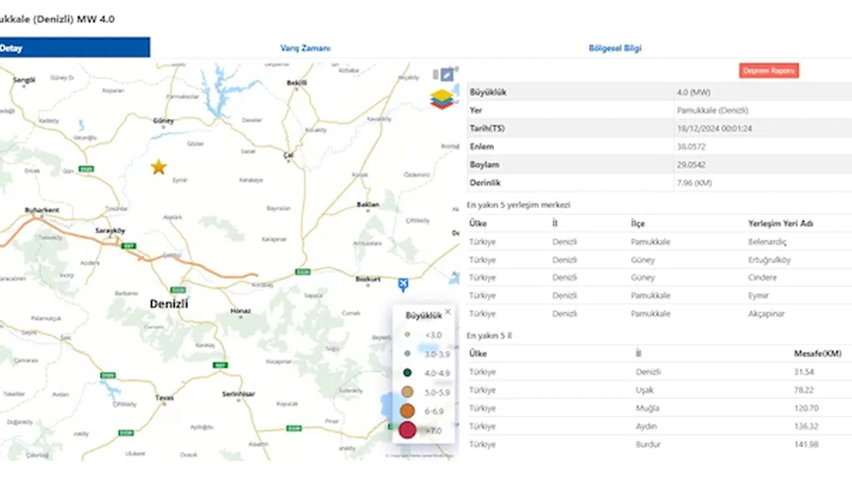Click the orange 6-6.9 magnitude circle

point(407,411)
